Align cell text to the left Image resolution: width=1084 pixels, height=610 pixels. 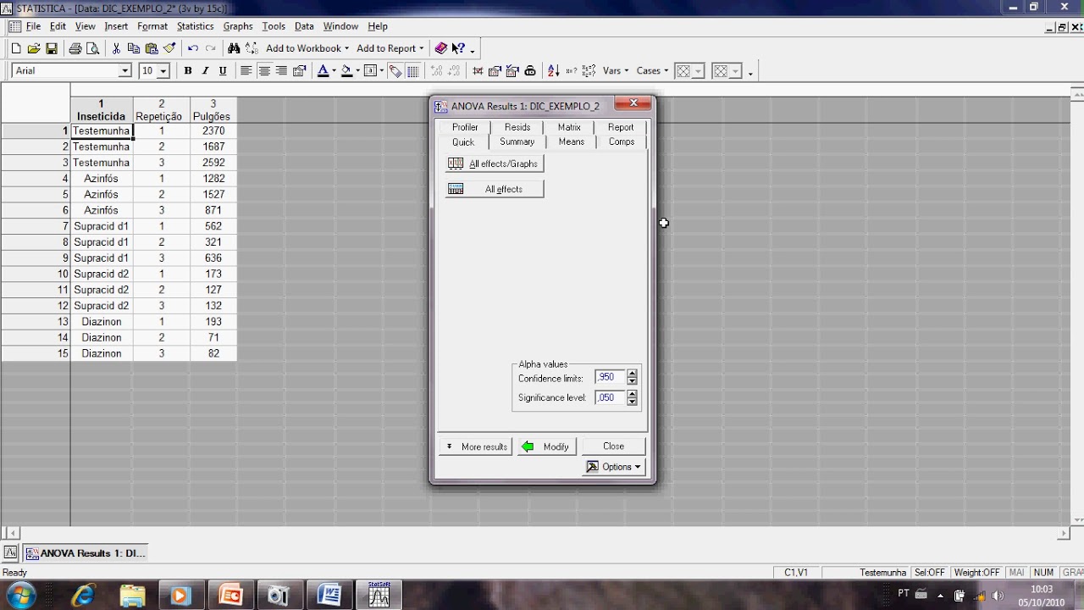coord(246,71)
